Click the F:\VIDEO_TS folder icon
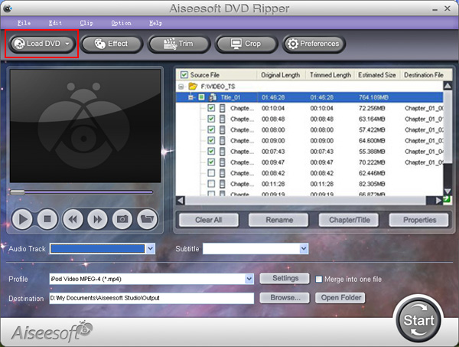The height and width of the screenshot is (347, 459). 193,86
